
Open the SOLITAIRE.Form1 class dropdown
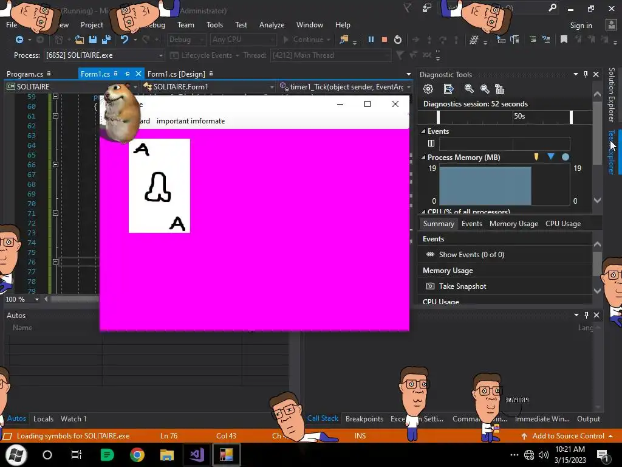click(x=209, y=86)
